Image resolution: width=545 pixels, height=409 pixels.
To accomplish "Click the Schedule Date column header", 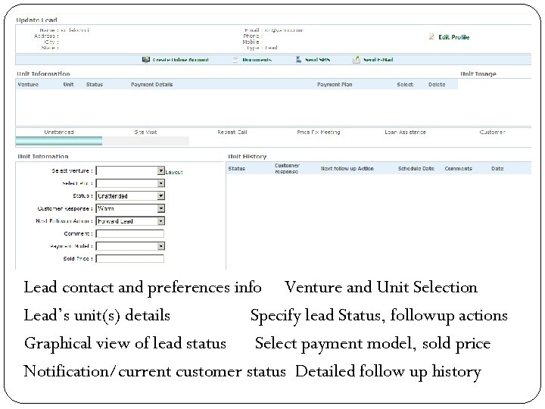I will pos(416,168).
